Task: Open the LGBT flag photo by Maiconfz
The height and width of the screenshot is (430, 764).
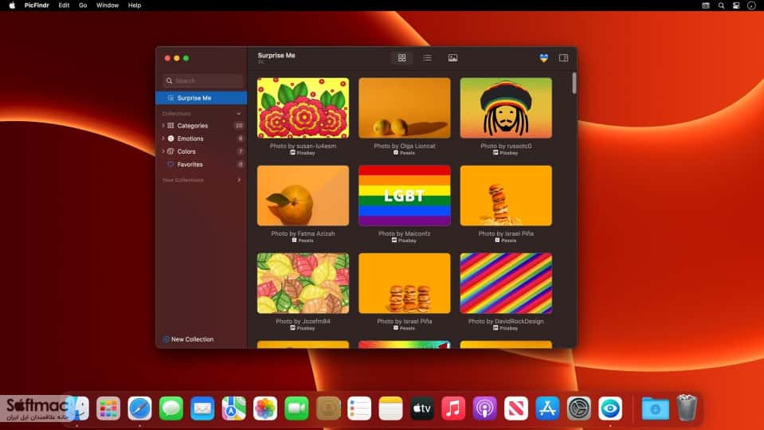Action: pos(405,196)
